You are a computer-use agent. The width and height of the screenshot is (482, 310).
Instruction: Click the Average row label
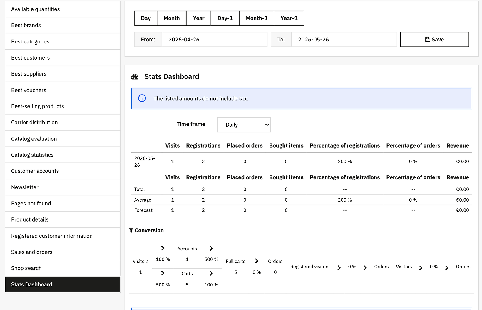143,200
